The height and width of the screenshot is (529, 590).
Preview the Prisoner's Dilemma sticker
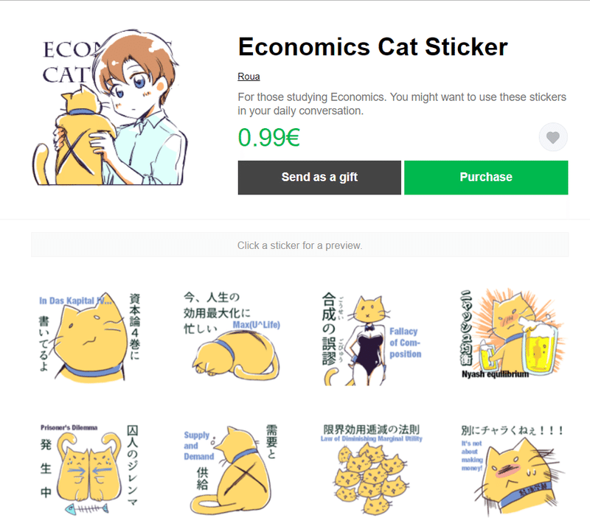(89, 469)
